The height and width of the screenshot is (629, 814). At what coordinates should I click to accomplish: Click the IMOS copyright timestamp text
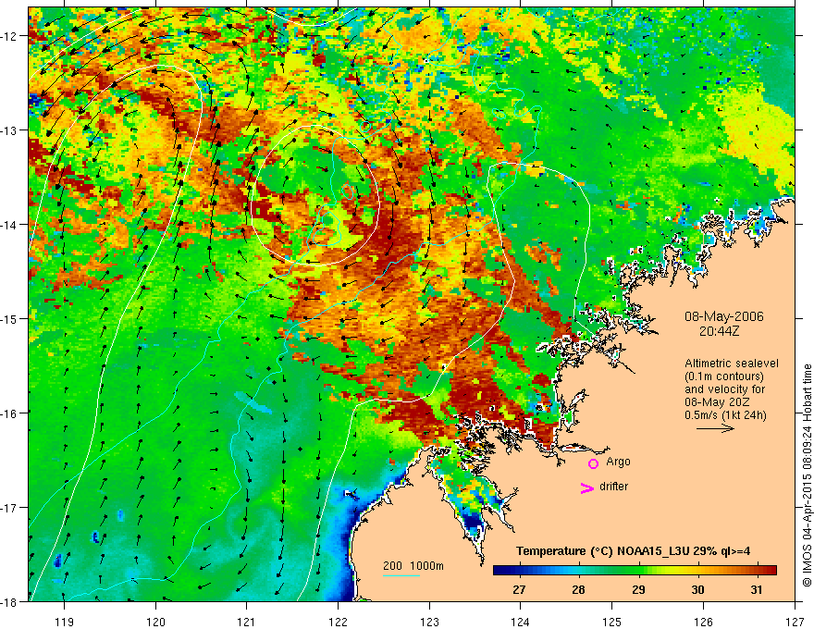pos(807,475)
